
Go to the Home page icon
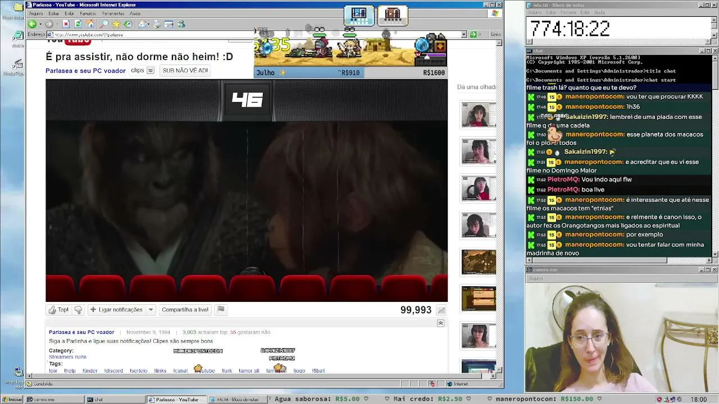90,24
